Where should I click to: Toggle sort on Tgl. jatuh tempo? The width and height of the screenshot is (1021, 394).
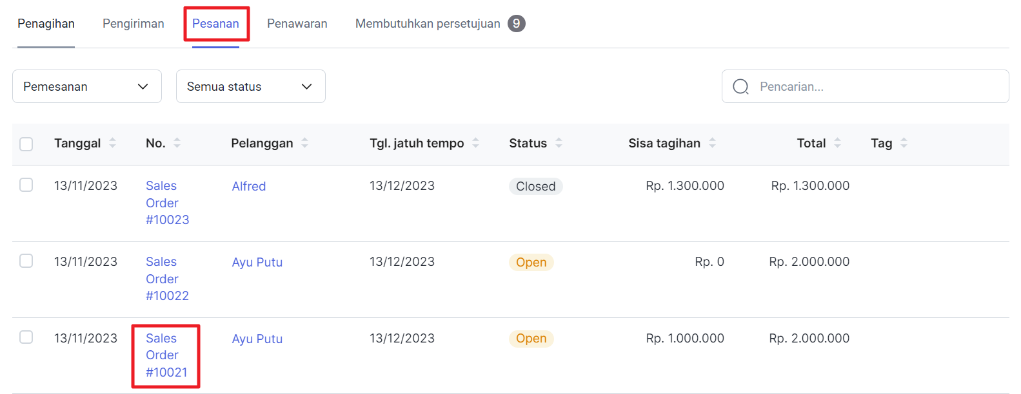tap(476, 143)
